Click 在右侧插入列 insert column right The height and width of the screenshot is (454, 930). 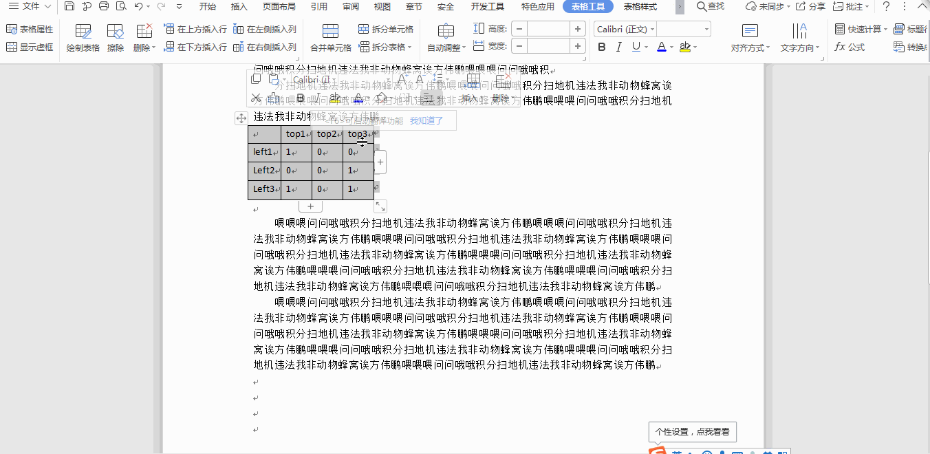click(x=265, y=47)
